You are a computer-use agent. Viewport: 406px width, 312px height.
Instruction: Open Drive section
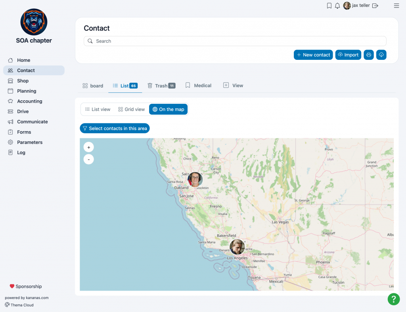coord(34,111)
